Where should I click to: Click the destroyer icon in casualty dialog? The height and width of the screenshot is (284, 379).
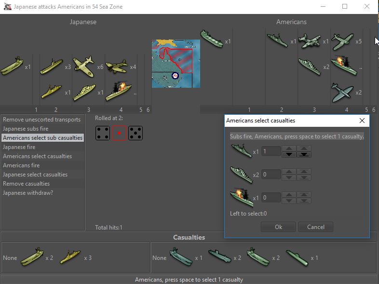pyautogui.click(x=242, y=151)
